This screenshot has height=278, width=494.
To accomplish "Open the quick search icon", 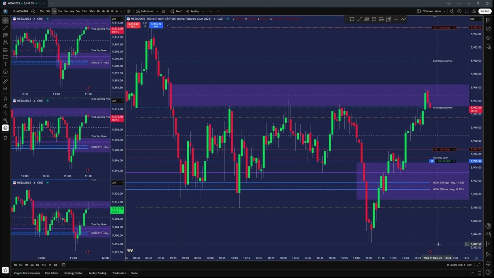I will (452, 11).
